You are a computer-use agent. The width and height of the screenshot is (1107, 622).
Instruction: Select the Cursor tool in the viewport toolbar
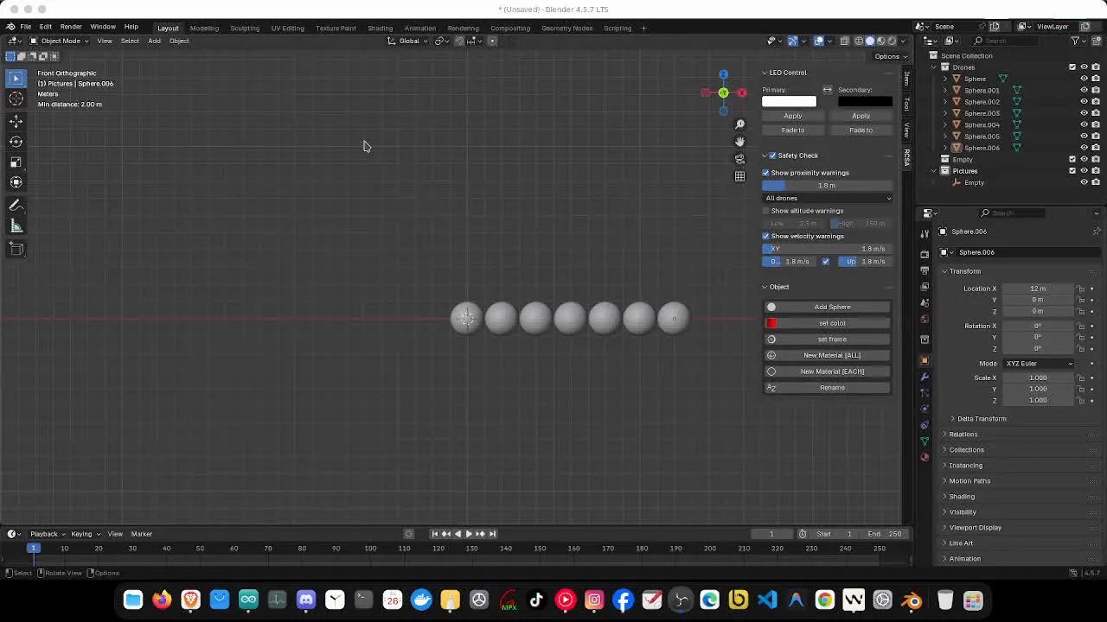(16, 98)
